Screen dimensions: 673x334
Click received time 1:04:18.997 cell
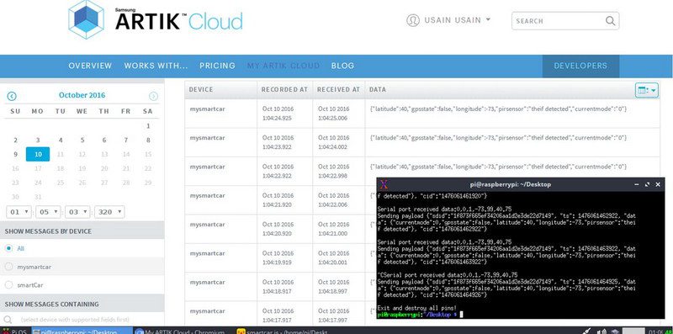332,291
